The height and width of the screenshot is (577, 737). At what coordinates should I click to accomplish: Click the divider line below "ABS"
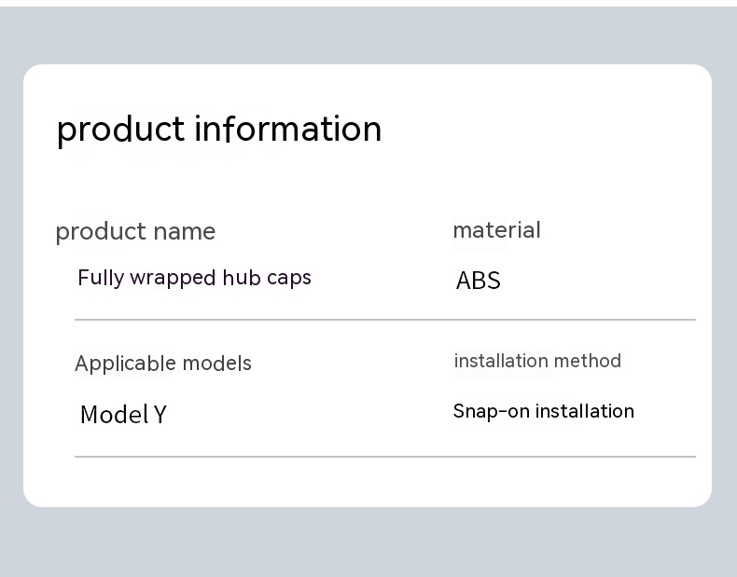[384, 320]
